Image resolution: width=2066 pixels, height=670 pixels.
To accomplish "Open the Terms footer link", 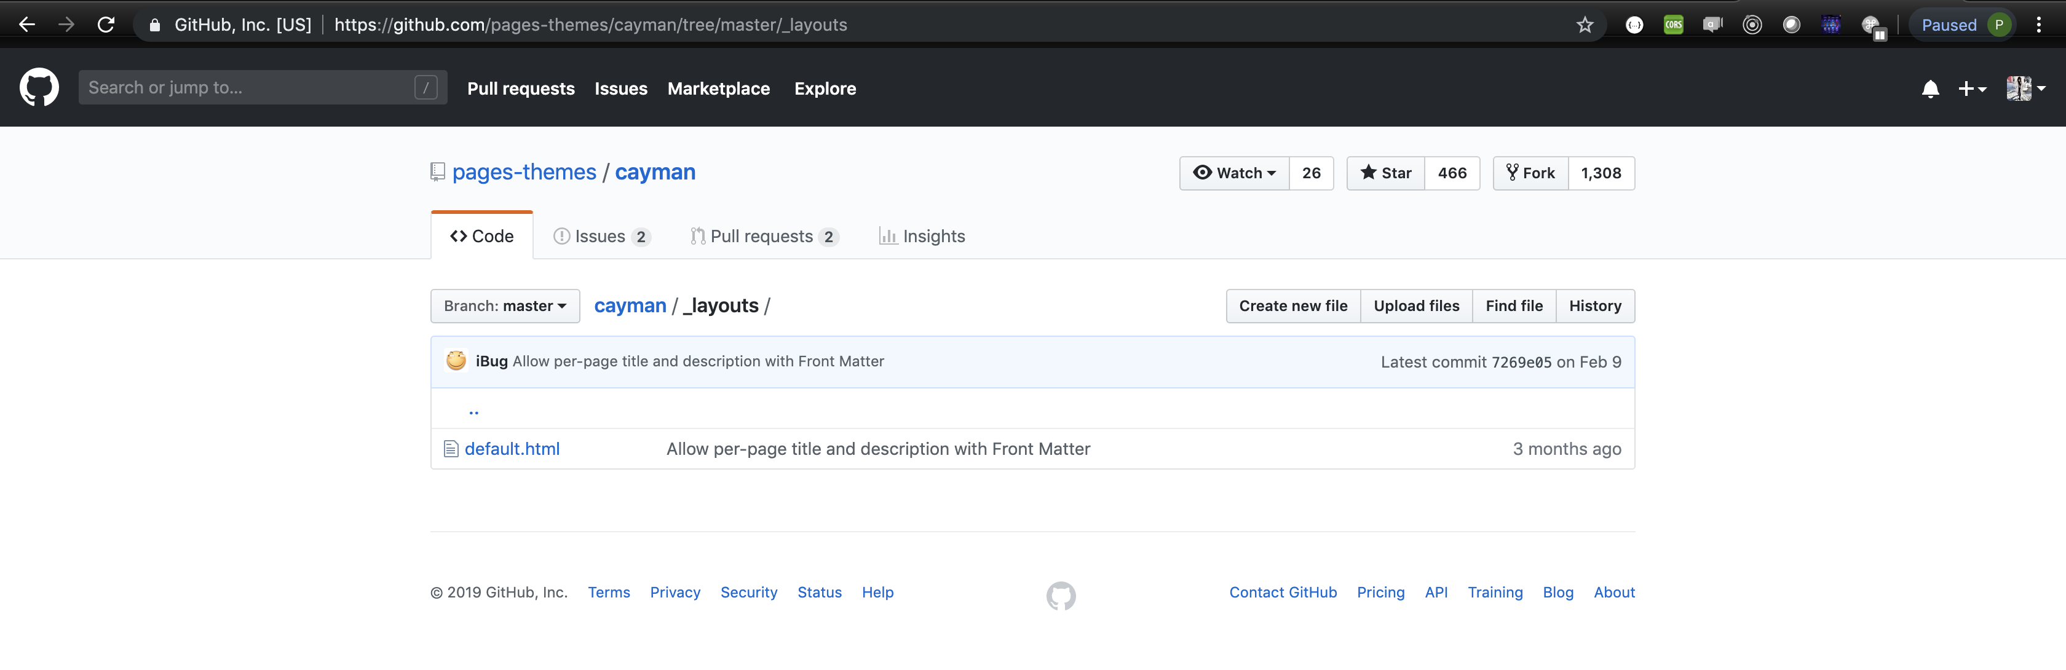I will tap(609, 593).
